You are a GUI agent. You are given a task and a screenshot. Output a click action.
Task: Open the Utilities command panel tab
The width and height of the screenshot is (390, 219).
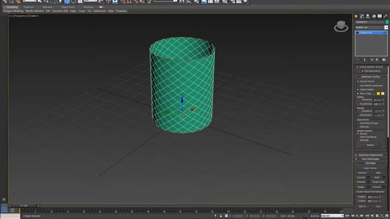tap(386, 16)
